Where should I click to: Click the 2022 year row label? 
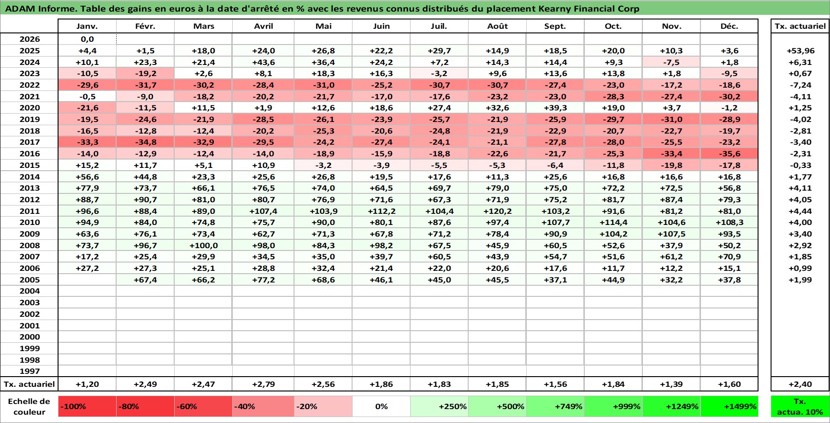pyautogui.click(x=29, y=85)
